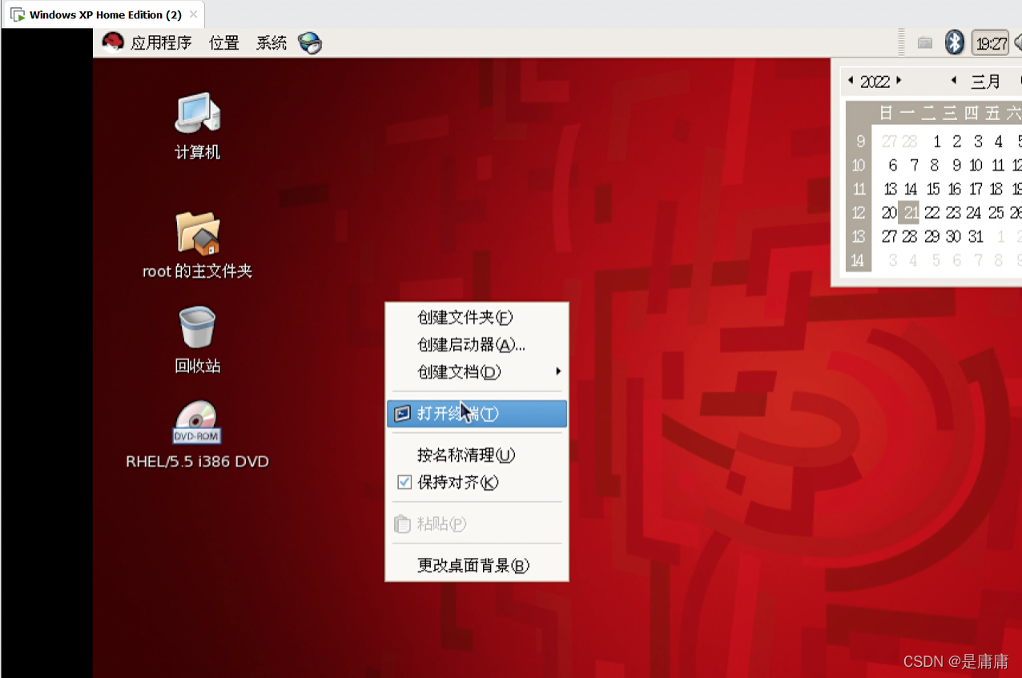Toggle the 19:27 clock button
1022x678 pixels.
(x=991, y=43)
